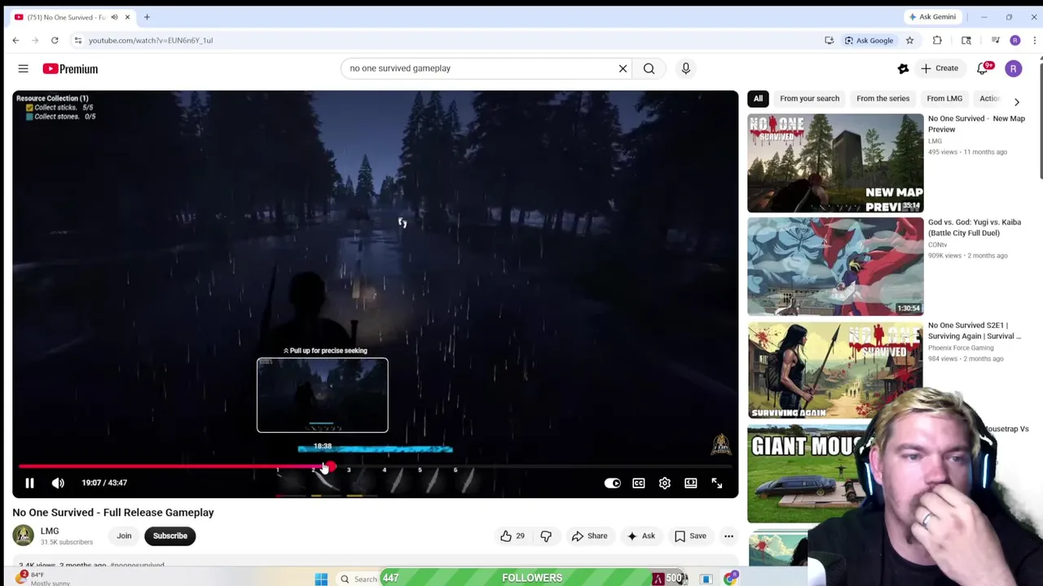Save the video to a playlist

click(690, 536)
